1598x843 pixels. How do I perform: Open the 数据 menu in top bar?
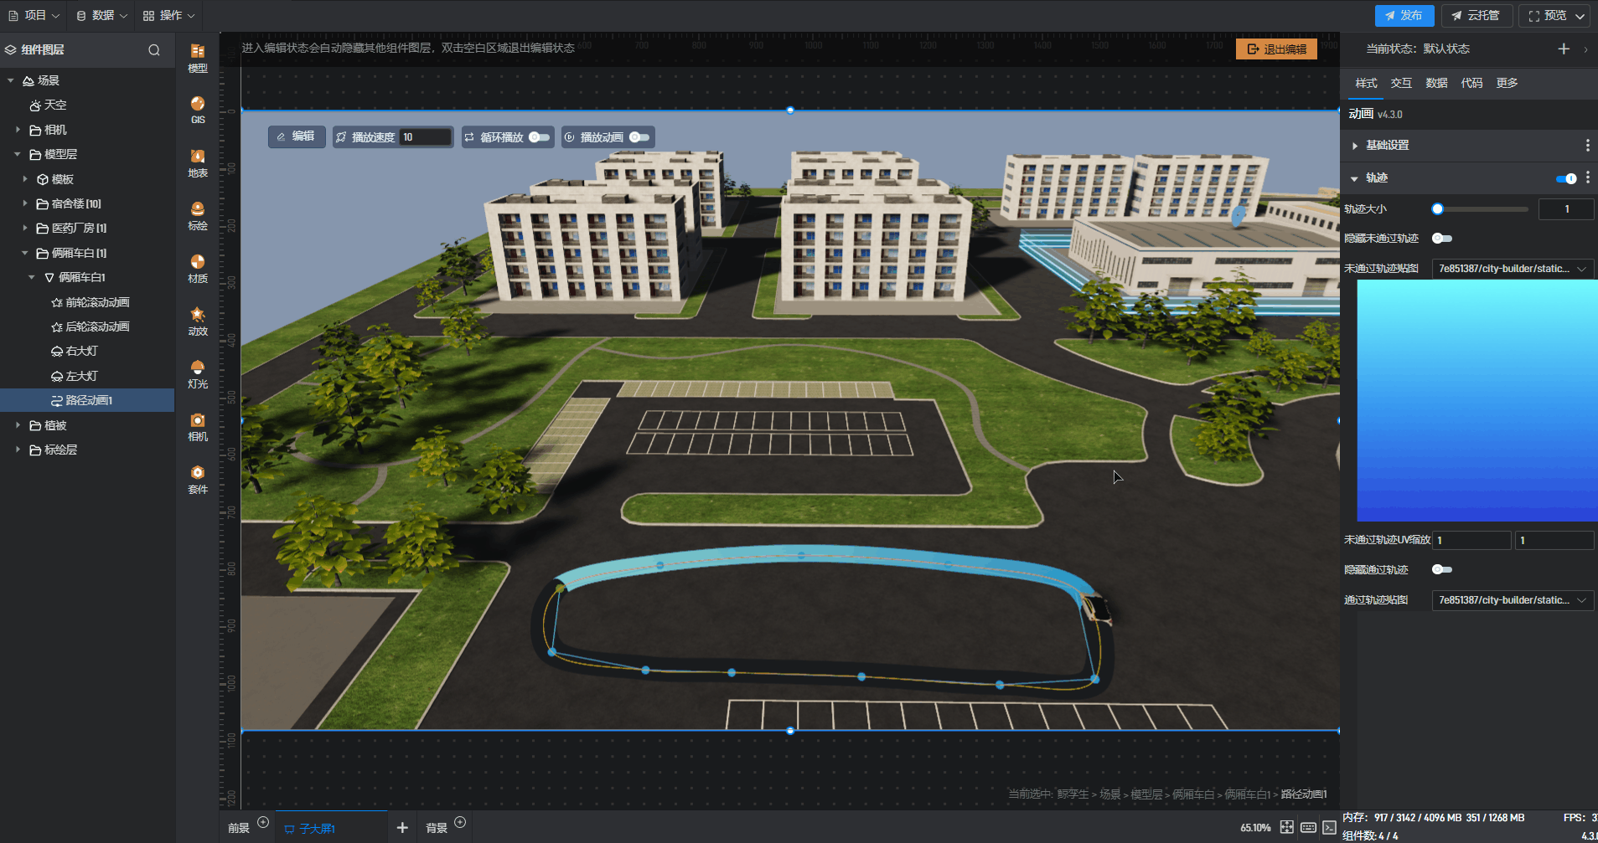(x=101, y=15)
